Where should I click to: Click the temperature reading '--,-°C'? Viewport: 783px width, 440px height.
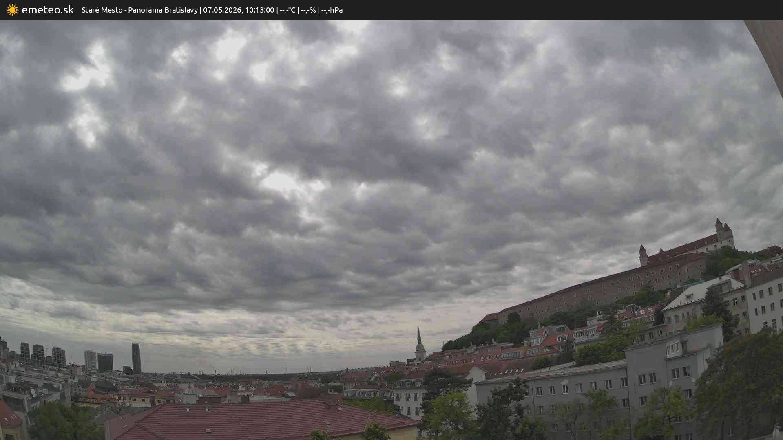288,10
